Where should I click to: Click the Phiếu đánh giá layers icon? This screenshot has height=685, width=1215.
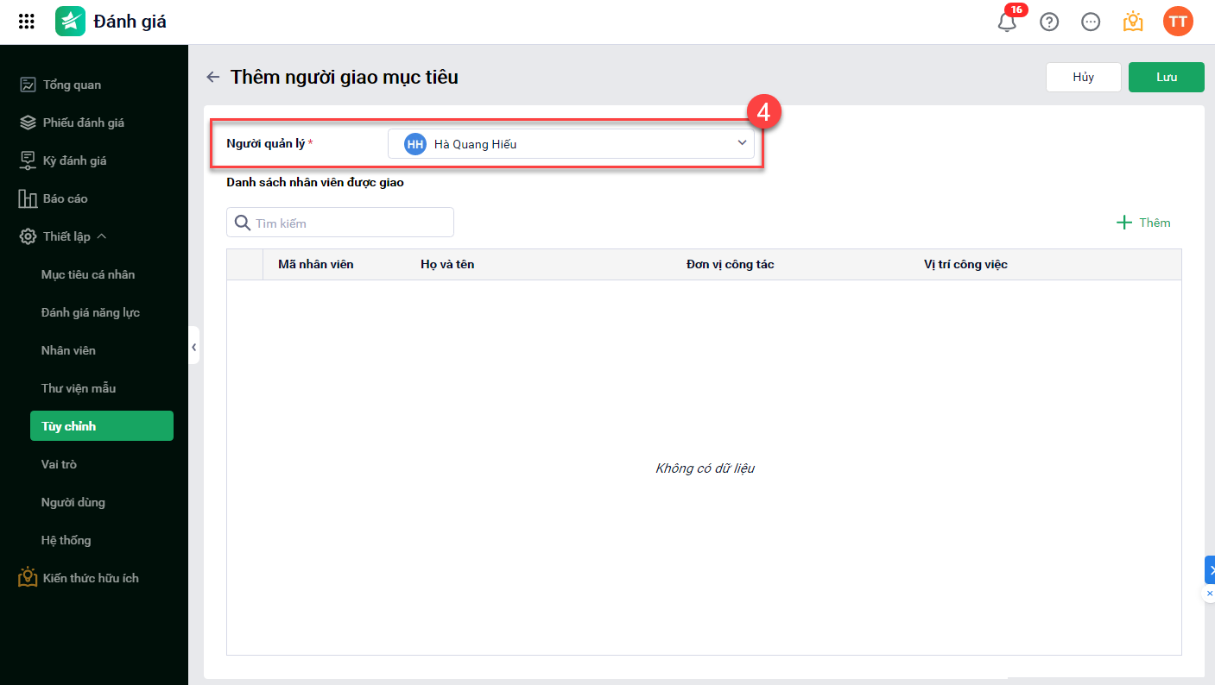coord(28,123)
